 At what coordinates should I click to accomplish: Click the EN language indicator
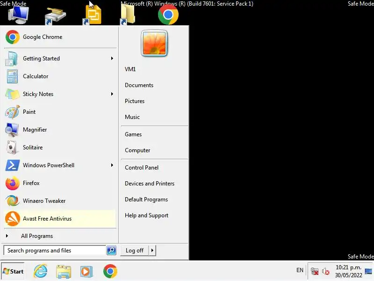300,270
